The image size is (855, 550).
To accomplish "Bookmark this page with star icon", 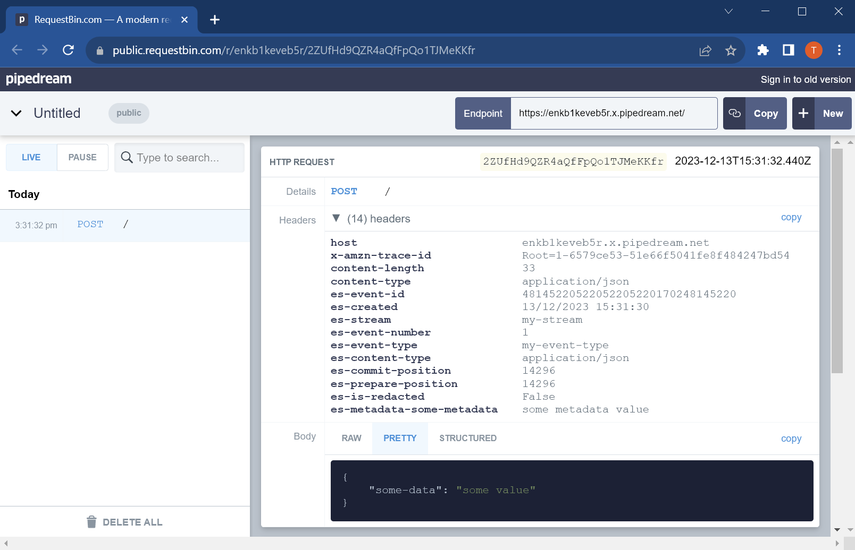I will (731, 50).
